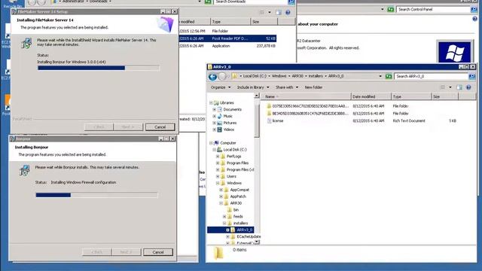Sort by the Type column in ARRv3_0
This screenshot has width=482, height=271.
(411, 96)
